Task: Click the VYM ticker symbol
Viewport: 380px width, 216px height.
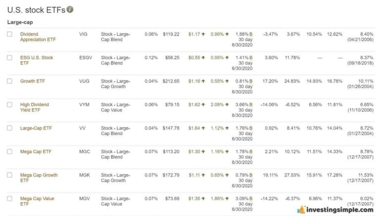Action: pyautogui.click(x=84, y=105)
